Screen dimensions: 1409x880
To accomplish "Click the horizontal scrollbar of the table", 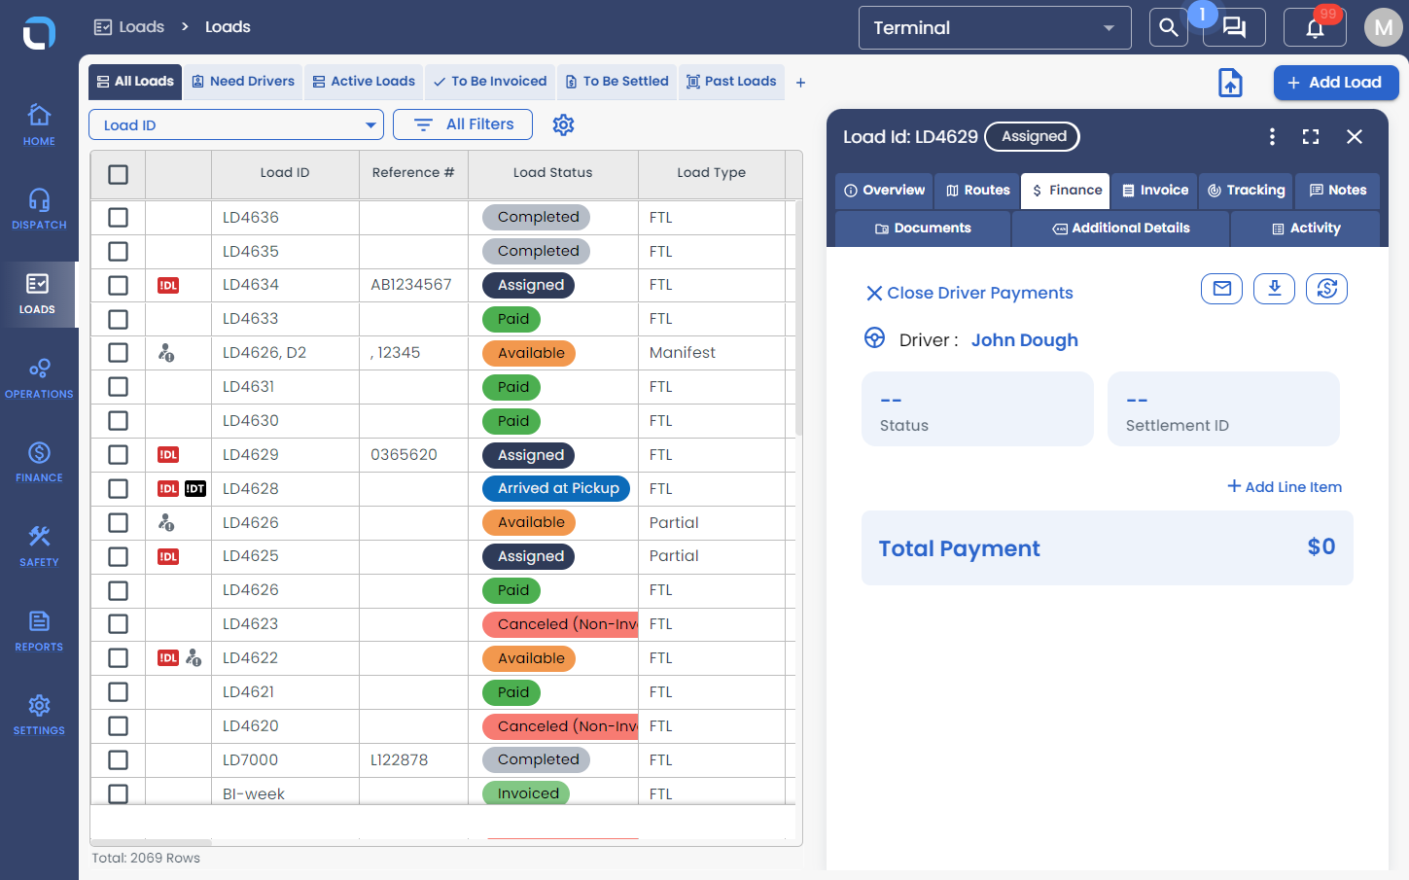I will click(x=151, y=842).
